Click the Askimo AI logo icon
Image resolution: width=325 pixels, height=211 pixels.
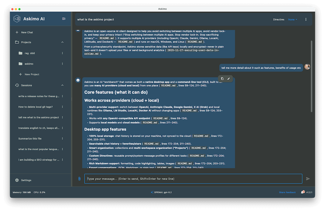(17, 19)
